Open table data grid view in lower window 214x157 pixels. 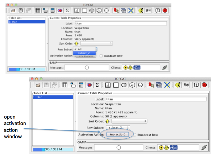tap(65, 85)
